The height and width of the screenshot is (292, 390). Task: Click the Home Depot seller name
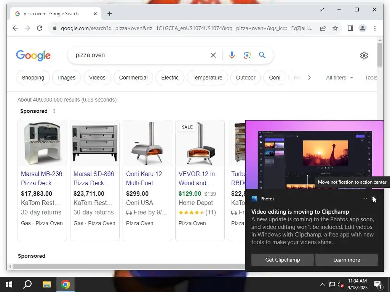(x=196, y=203)
